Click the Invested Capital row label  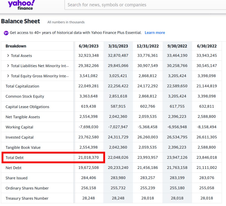pyautogui.click(x=20, y=137)
